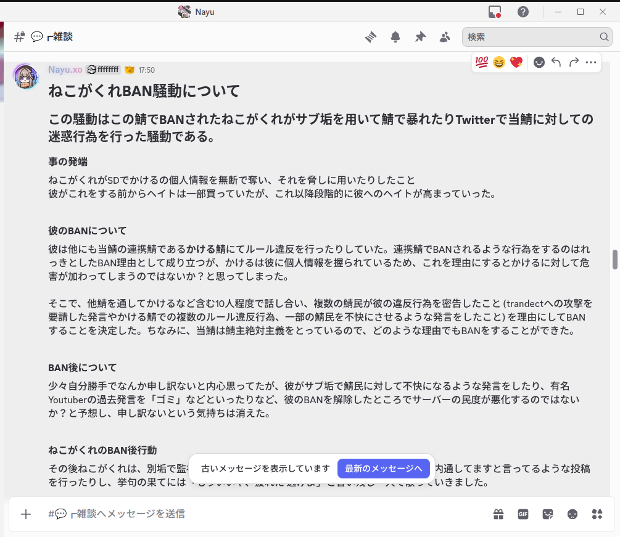Open the apps launcher icon

click(x=597, y=514)
